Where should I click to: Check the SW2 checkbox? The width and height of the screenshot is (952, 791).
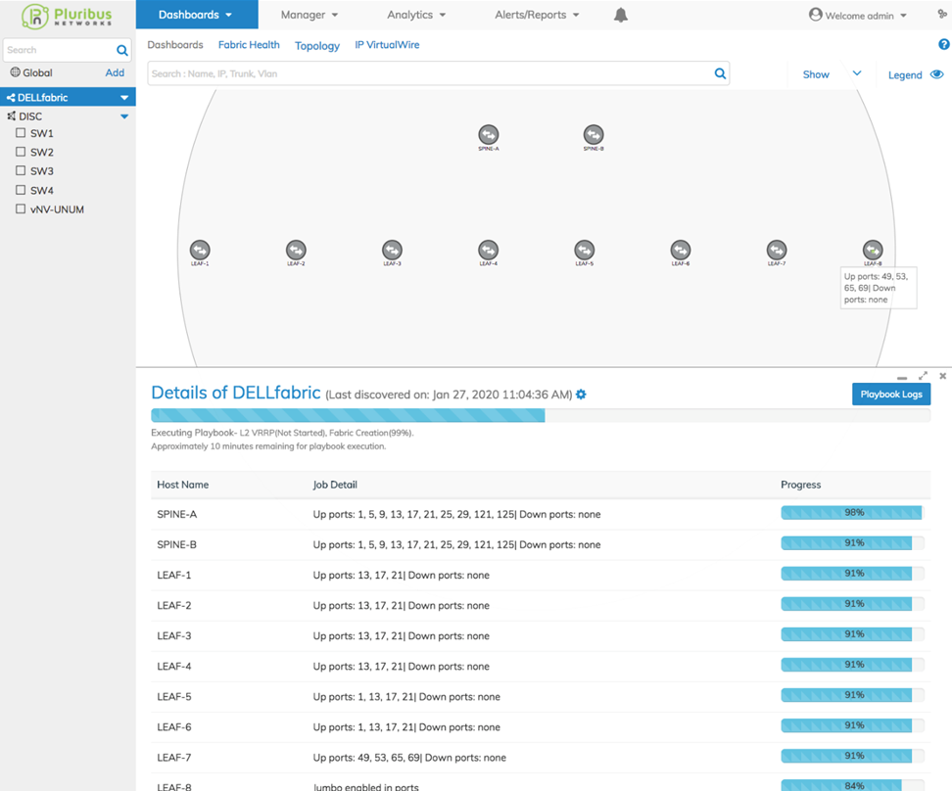(21, 152)
